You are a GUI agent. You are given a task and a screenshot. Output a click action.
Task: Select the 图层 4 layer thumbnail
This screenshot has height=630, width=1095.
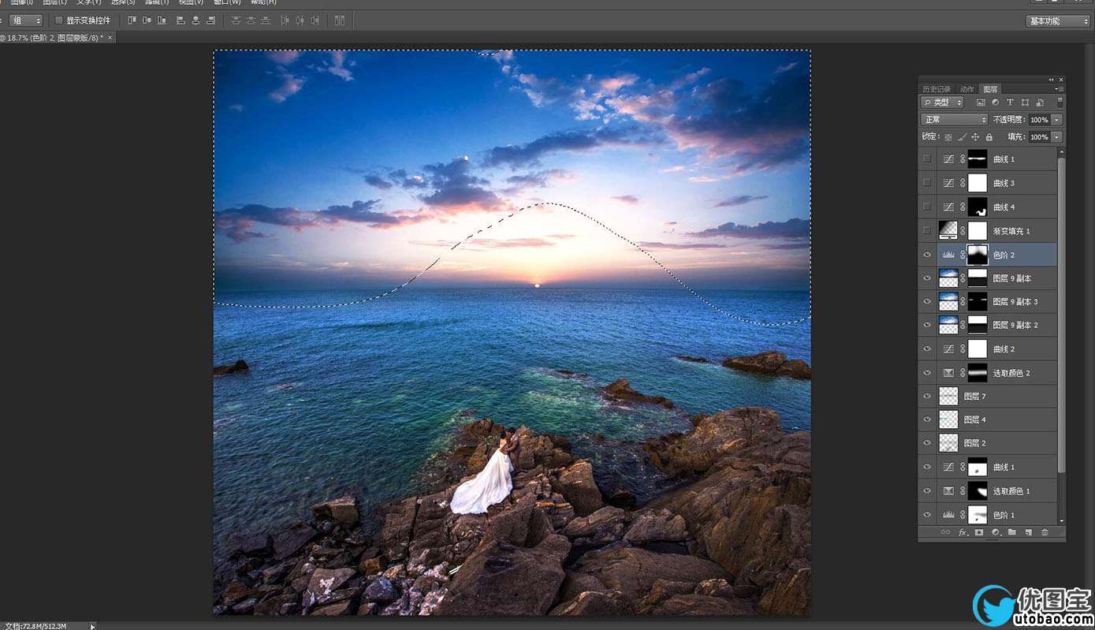pos(948,419)
